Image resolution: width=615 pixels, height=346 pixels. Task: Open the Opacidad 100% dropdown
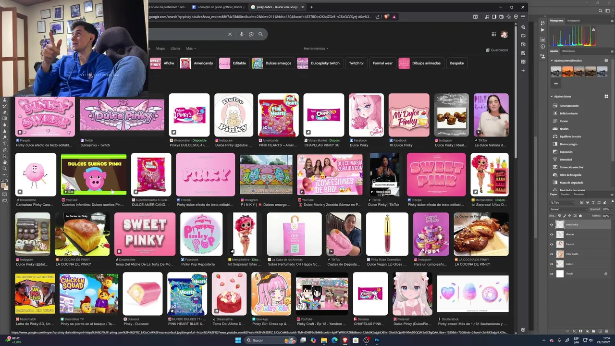coord(612,210)
